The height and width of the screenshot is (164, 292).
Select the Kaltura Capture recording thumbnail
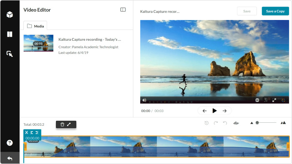pyautogui.click(x=38, y=43)
